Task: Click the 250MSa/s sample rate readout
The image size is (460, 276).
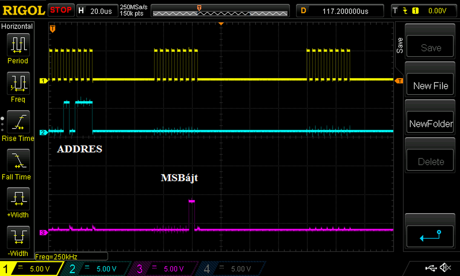Action: tap(133, 7)
